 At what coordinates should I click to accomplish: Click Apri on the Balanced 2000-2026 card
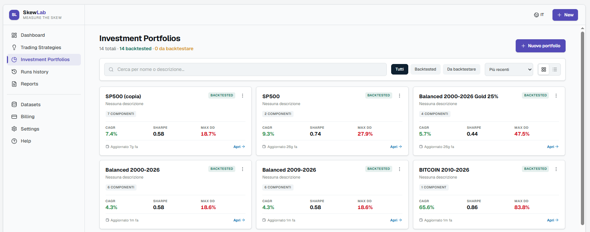(239, 220)
